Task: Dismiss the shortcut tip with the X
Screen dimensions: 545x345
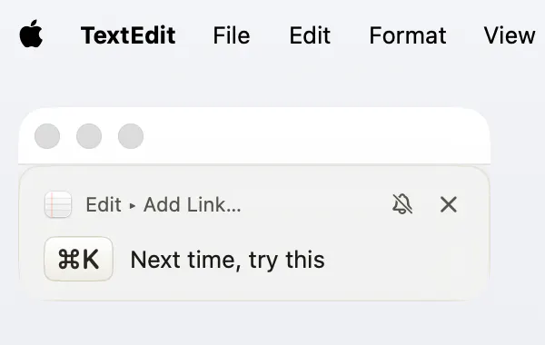Action: click(449, 204)
